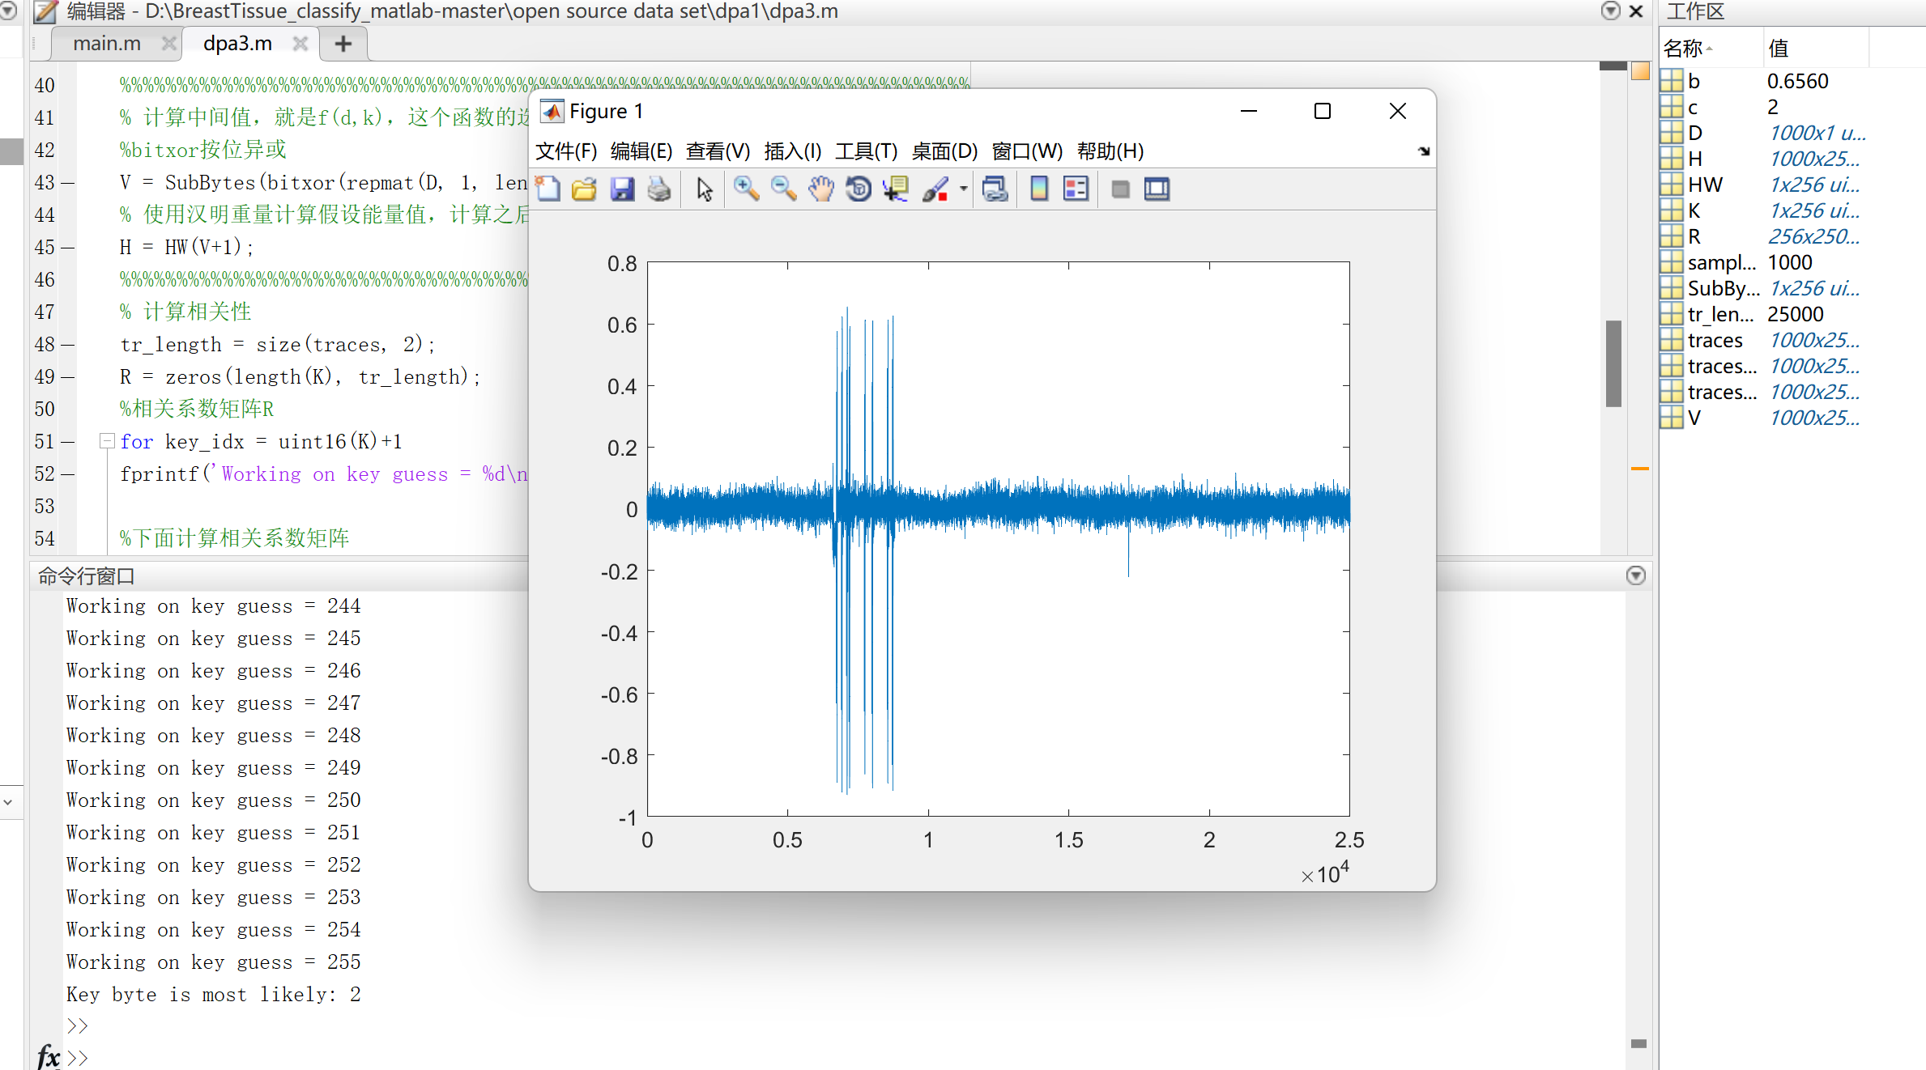Click the Zoom In magnifier tool

coord(746,189)
